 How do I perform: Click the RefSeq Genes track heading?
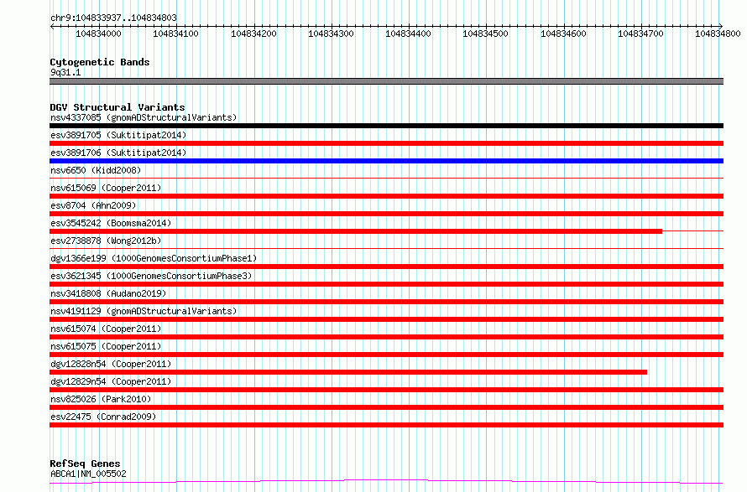point(85,464)
